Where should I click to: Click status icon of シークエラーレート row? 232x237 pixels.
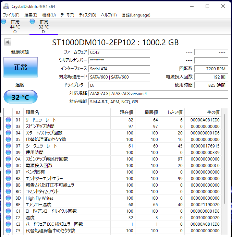(8, 146)
